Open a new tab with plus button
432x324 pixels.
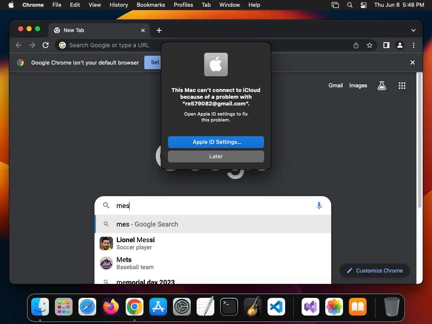tap(159, 30)
